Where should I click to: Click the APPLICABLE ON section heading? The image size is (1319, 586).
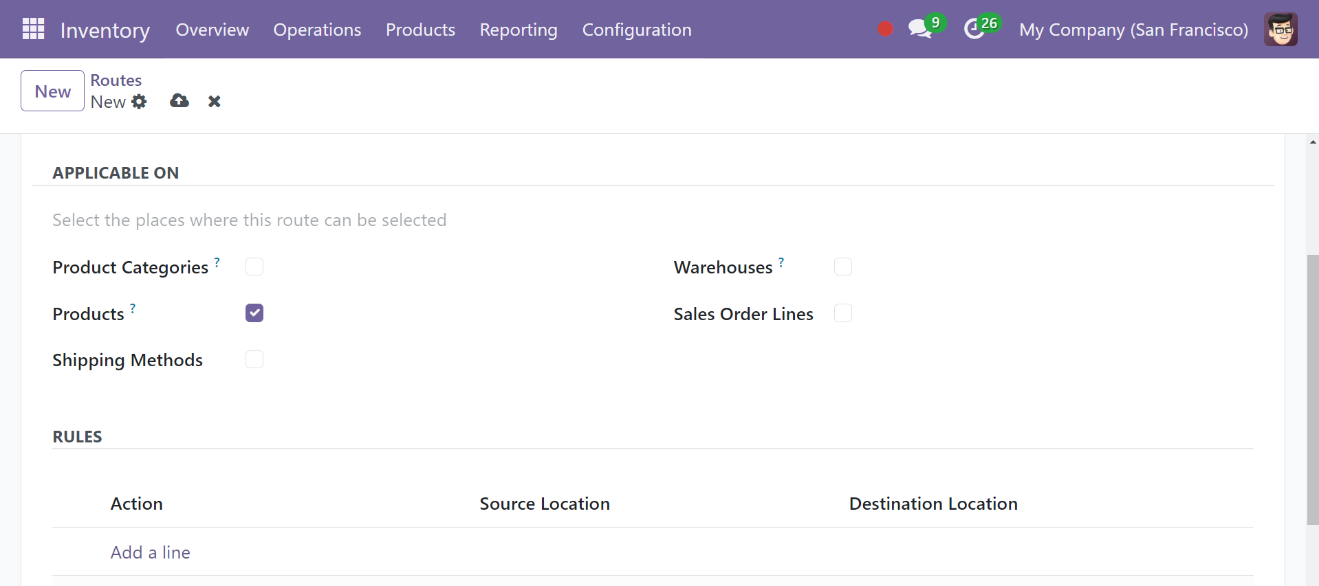coord(116,173)
